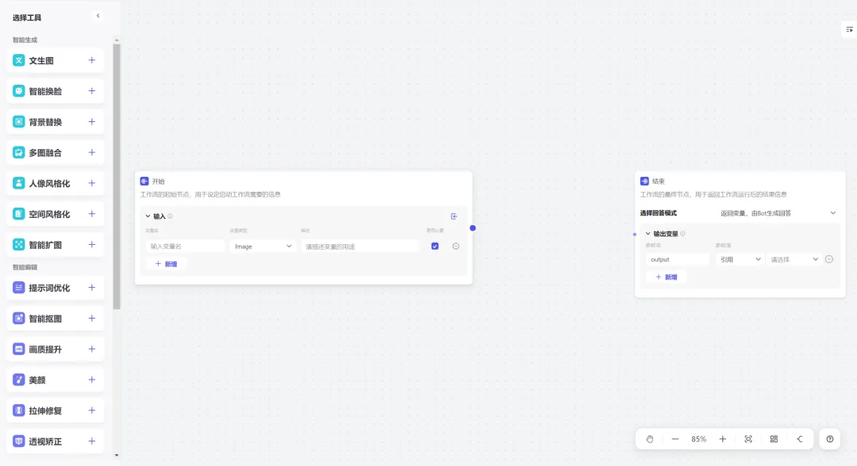
Task: Add the 人像风格化 tool with plus
Action: 92,183
